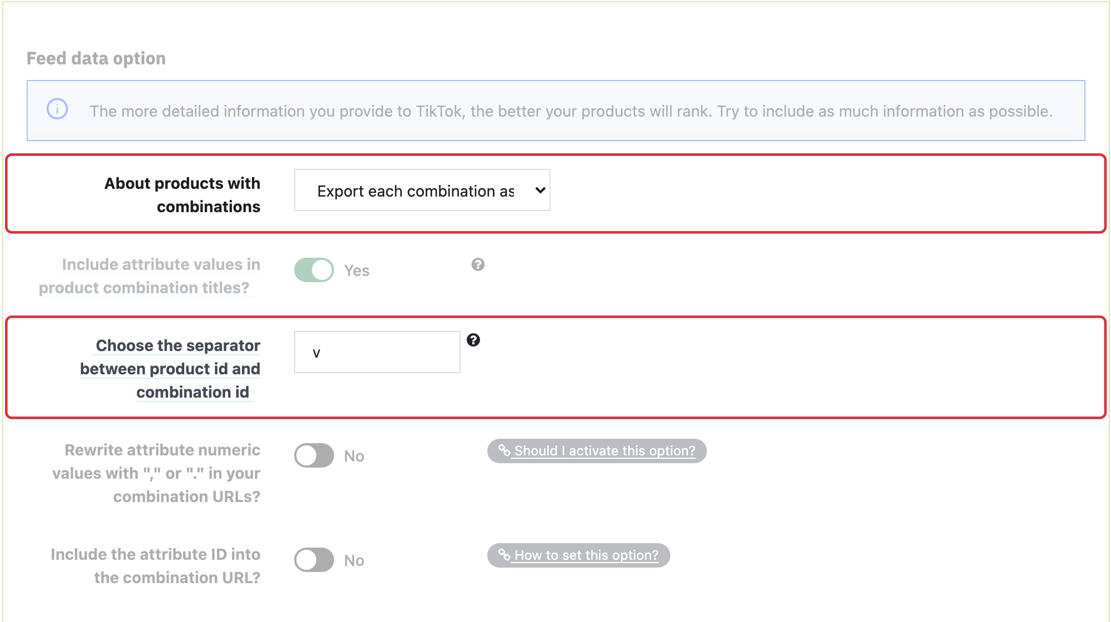Screen dimensions: 1111x622
Task: Click 'Rewrite attribute numeric values' label
Action: point(156,473)
